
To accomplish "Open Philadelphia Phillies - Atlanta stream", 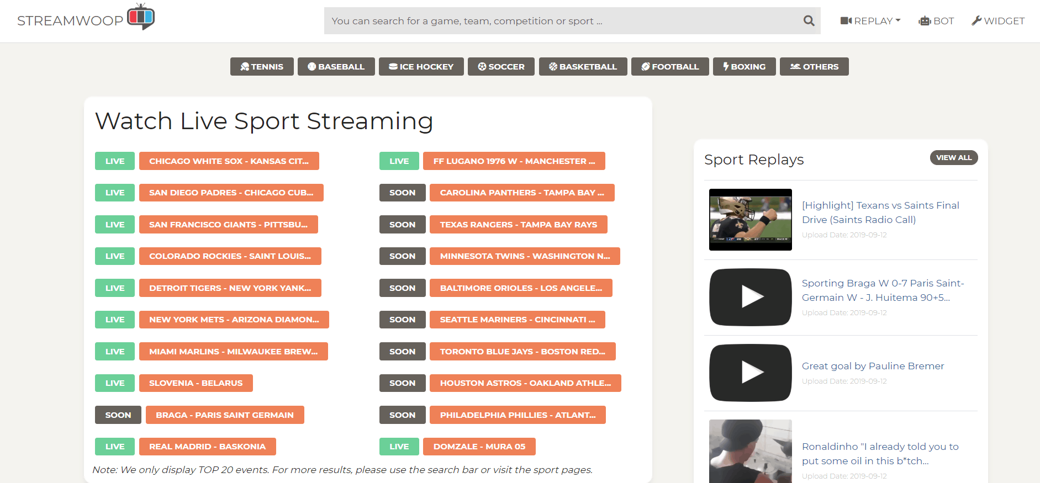I will [x=518, y=415].
